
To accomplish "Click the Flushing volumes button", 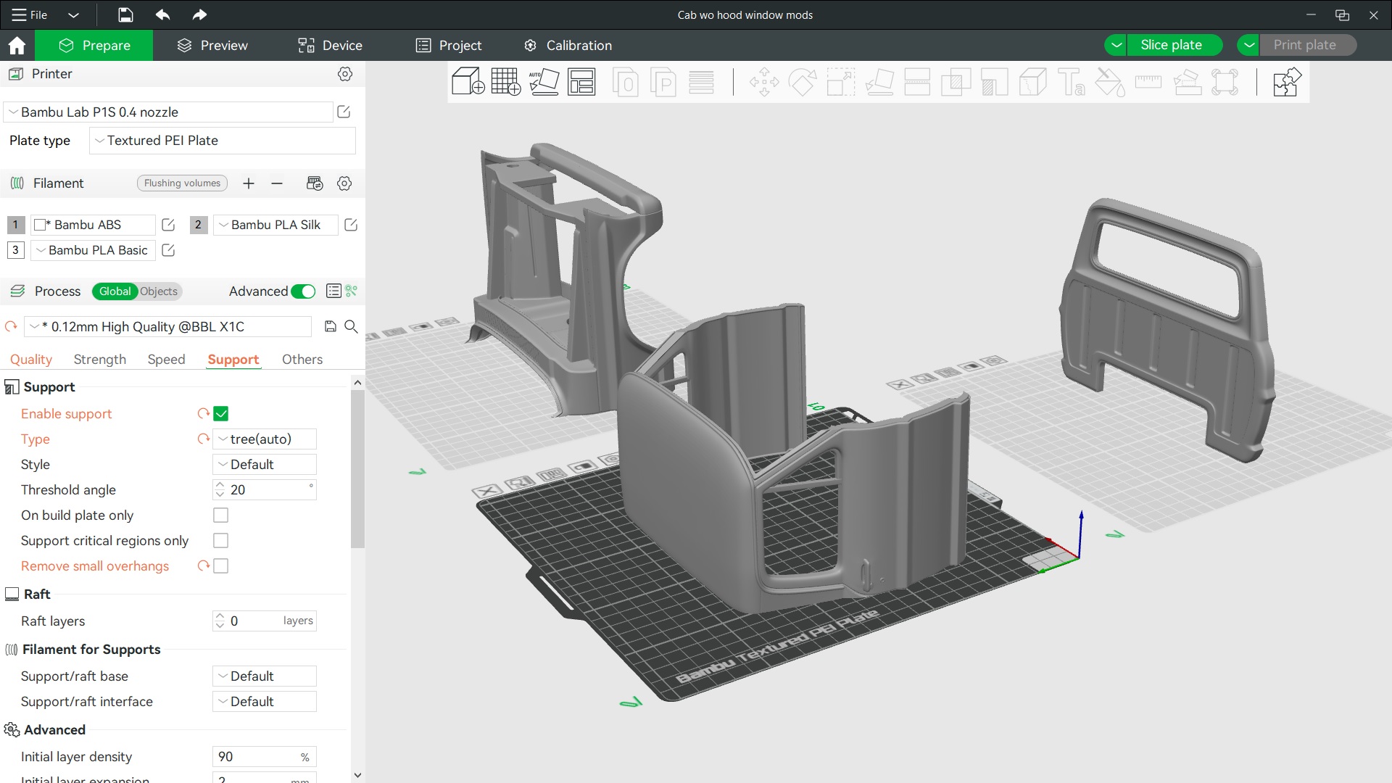I will (182, 183).
